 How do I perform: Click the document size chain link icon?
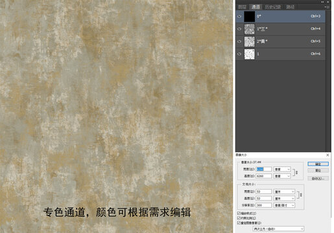(301, 195)
